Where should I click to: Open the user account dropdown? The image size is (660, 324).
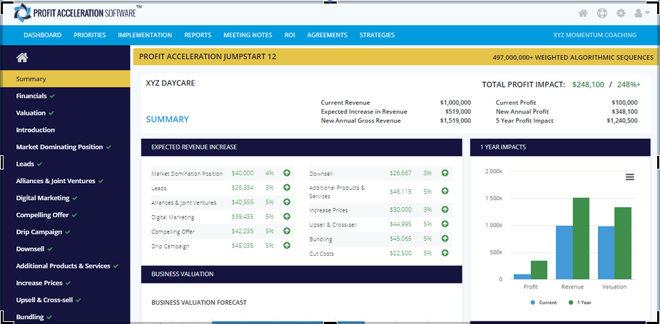[x=642, y=14]
